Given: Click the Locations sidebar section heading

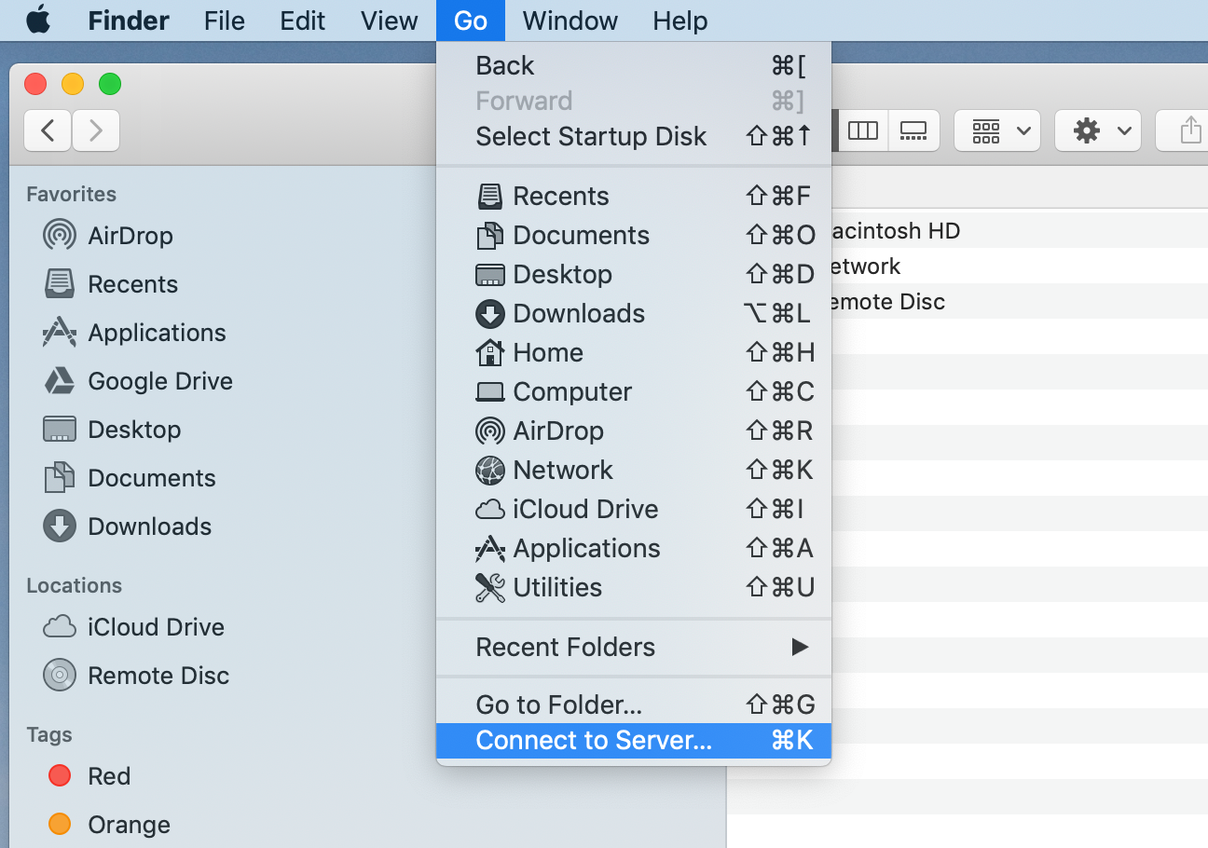Looking at the screenshot, I should coord(75,585).
